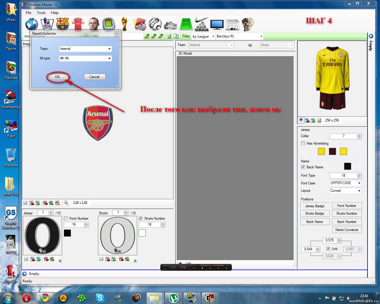The width and height of the screenshot is (380, 304).
Task: Toggle the Back Name checkbox
Action: pos(303,167)
